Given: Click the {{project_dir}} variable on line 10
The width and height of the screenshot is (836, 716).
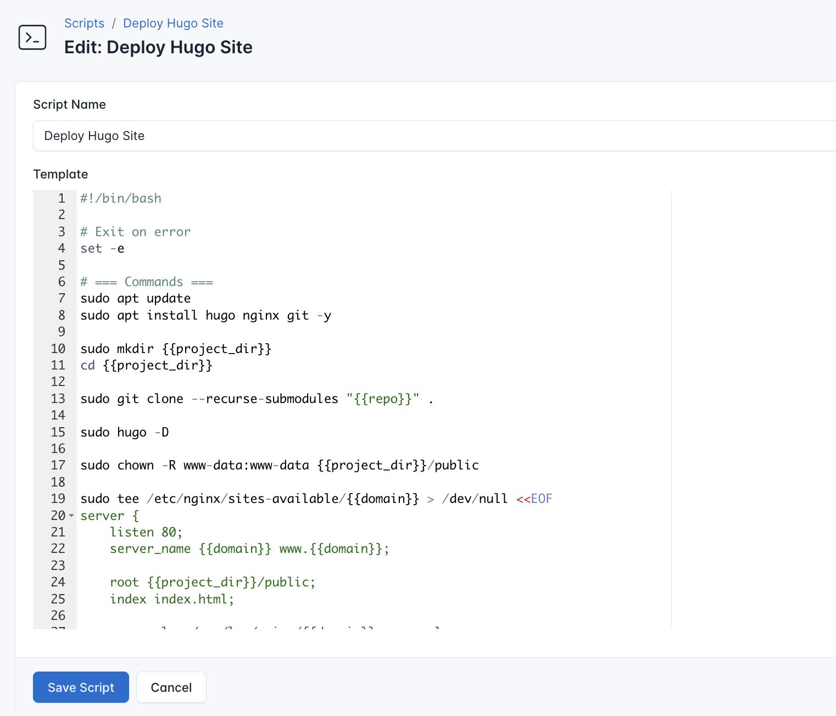Looking at the screenshot, I should 218,349.
